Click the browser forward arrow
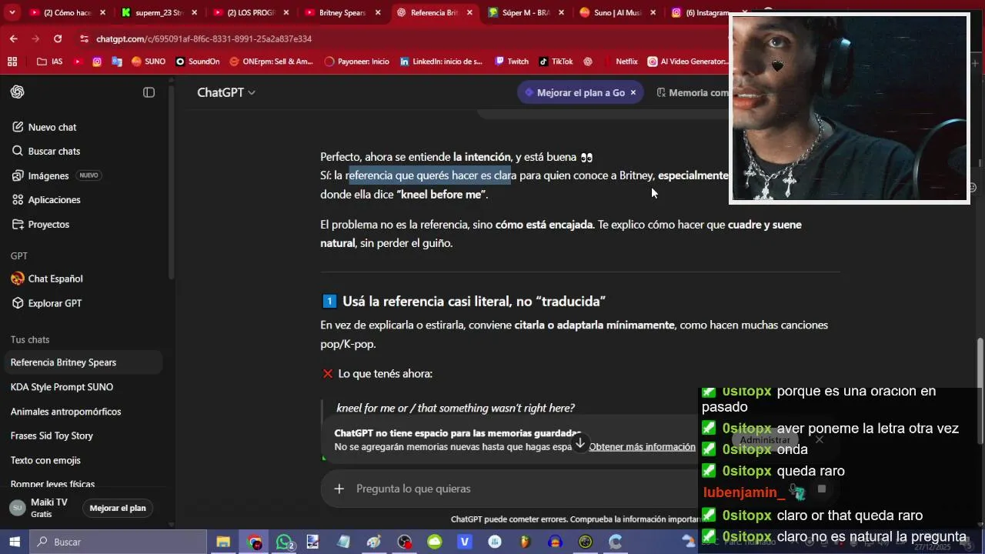The height and width of the screenshot is (554, 985). point(35,38)
